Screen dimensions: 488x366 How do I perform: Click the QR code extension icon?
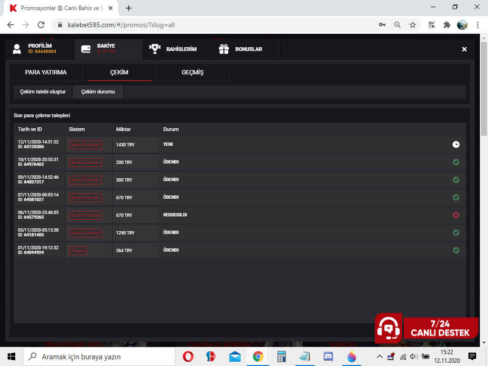point(432,25)
